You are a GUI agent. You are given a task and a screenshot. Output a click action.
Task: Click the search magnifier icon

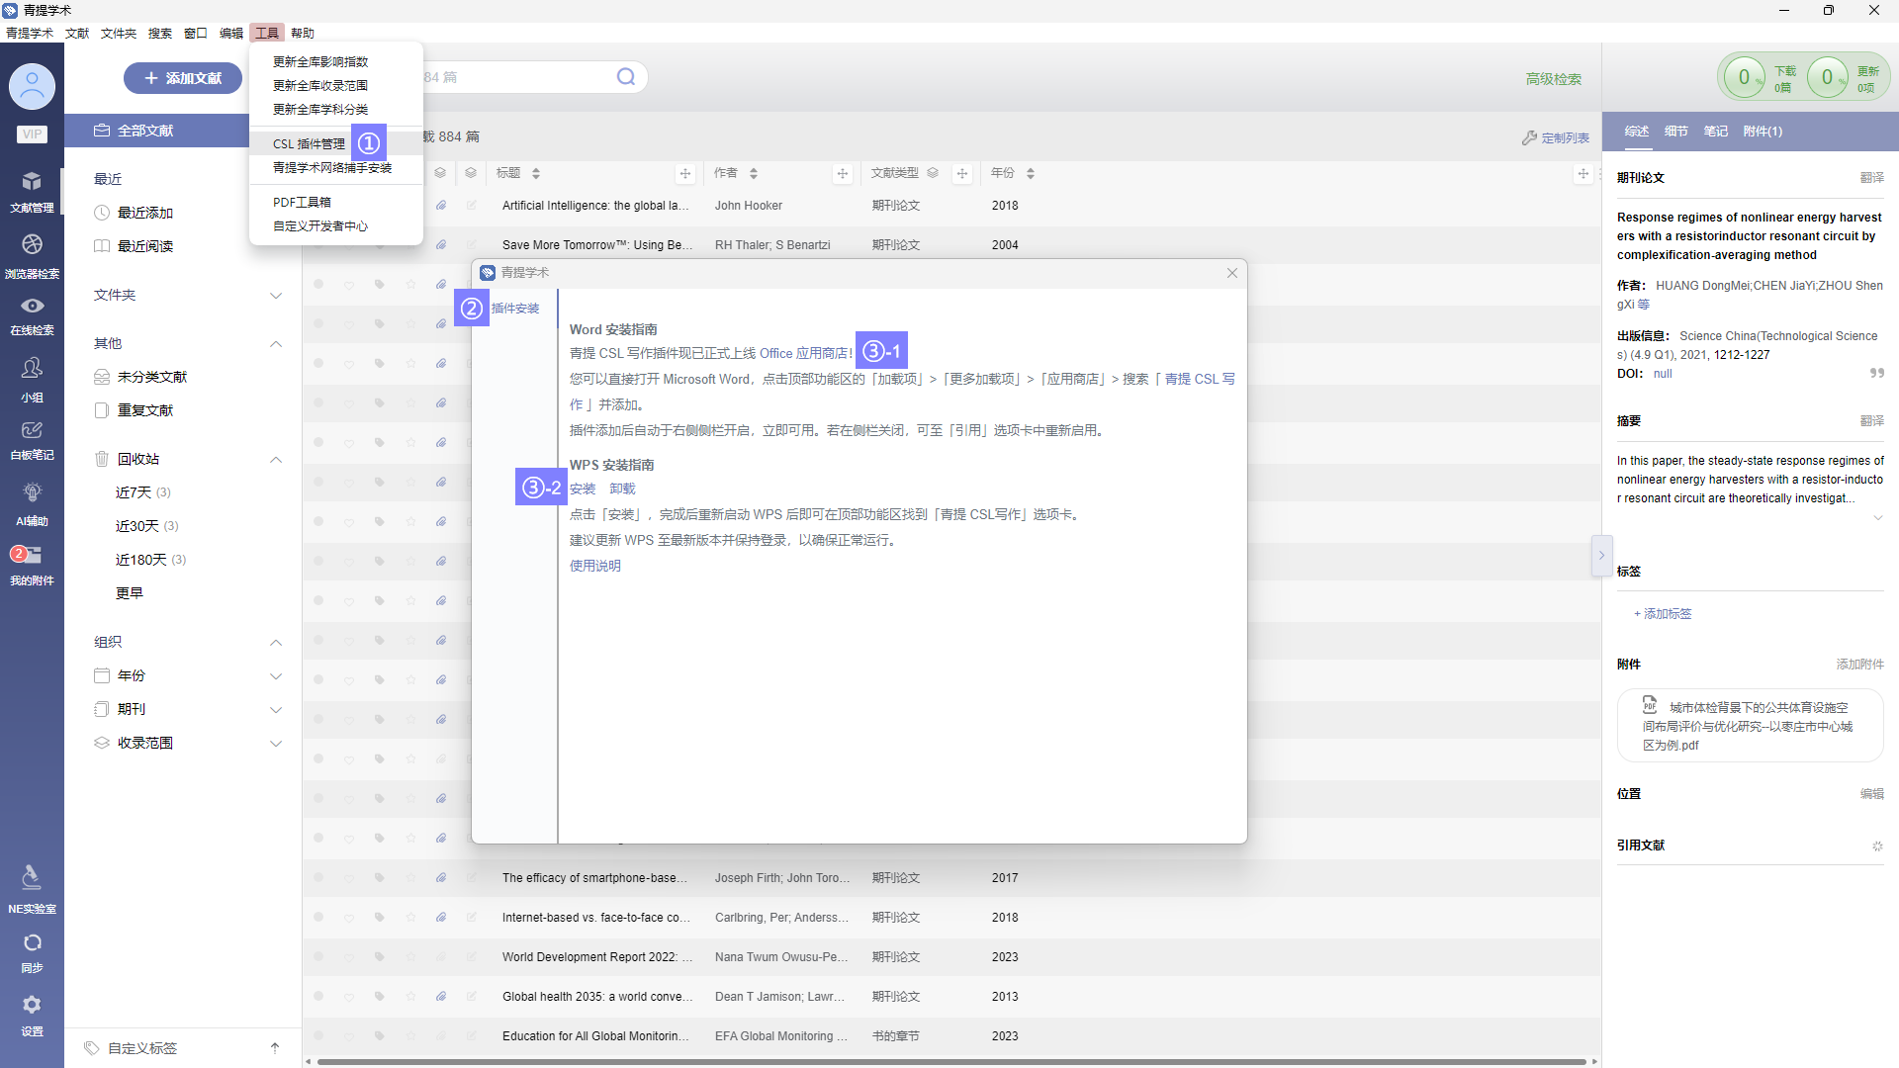pyautogui.click(x=626, y=77)
